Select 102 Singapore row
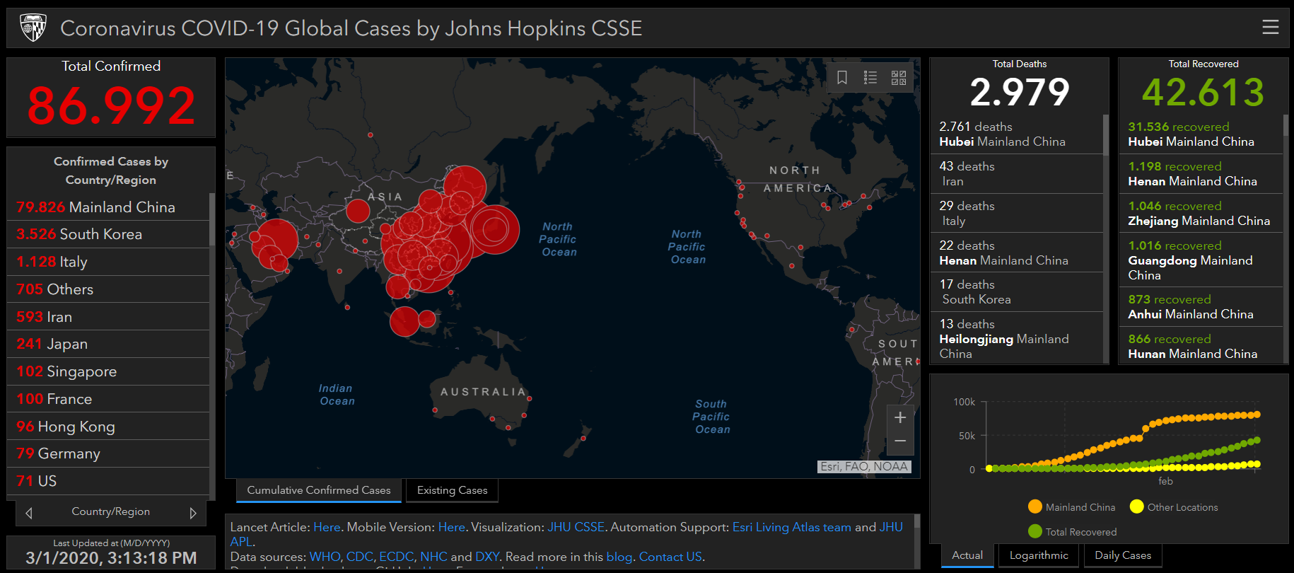Image resolution: width=1294 pixels, height=573 pixels. point(108,371)
